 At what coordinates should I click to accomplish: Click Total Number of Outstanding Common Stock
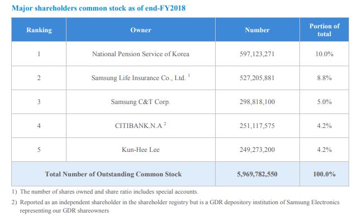(x=113, y=174)
